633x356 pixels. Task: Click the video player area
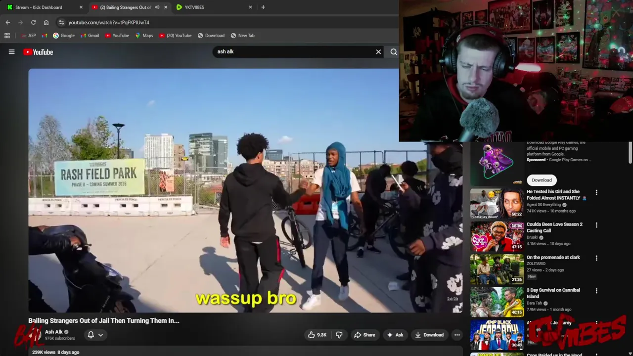pos(245,190)
